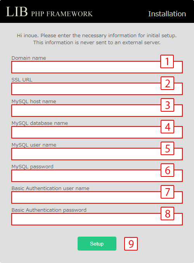Click the red number 3 marker
Screen dimensions: 194x263
click(167, 105)
